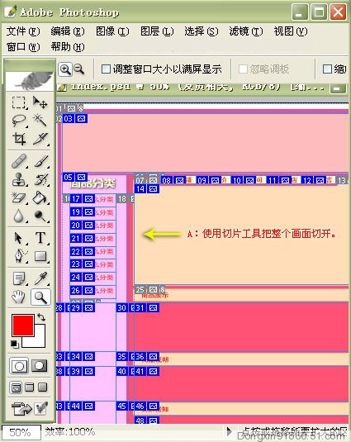Screen dimensions: 351x442
Task: Expand the status bar info arrow
Action: coord(230,431)
